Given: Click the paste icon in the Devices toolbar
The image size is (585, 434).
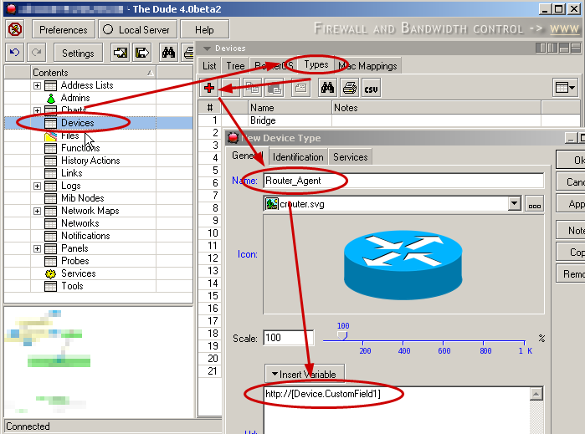Looking at the screenshot, I should coord(274,88).
